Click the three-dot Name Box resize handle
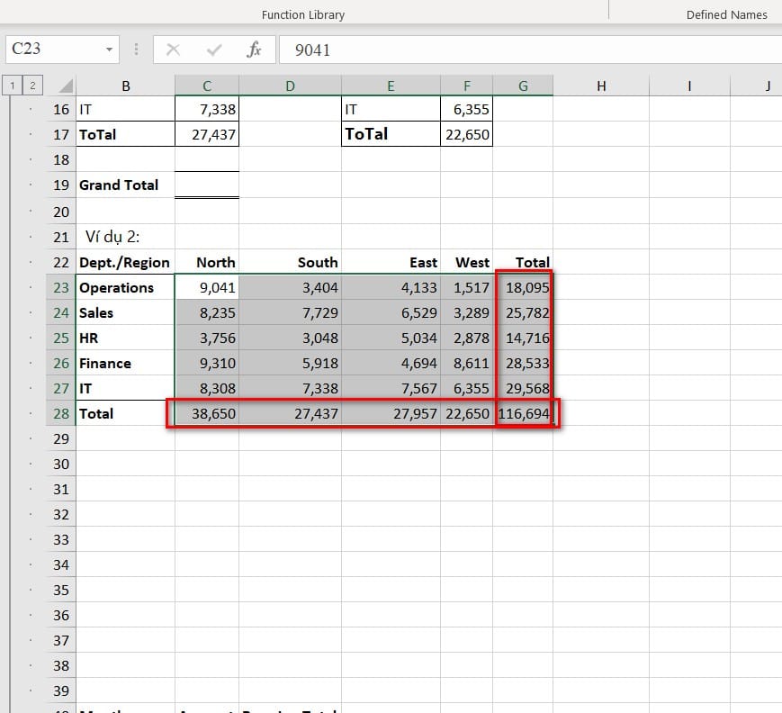This screenshot has width=782, height=713. coord(136,50)
